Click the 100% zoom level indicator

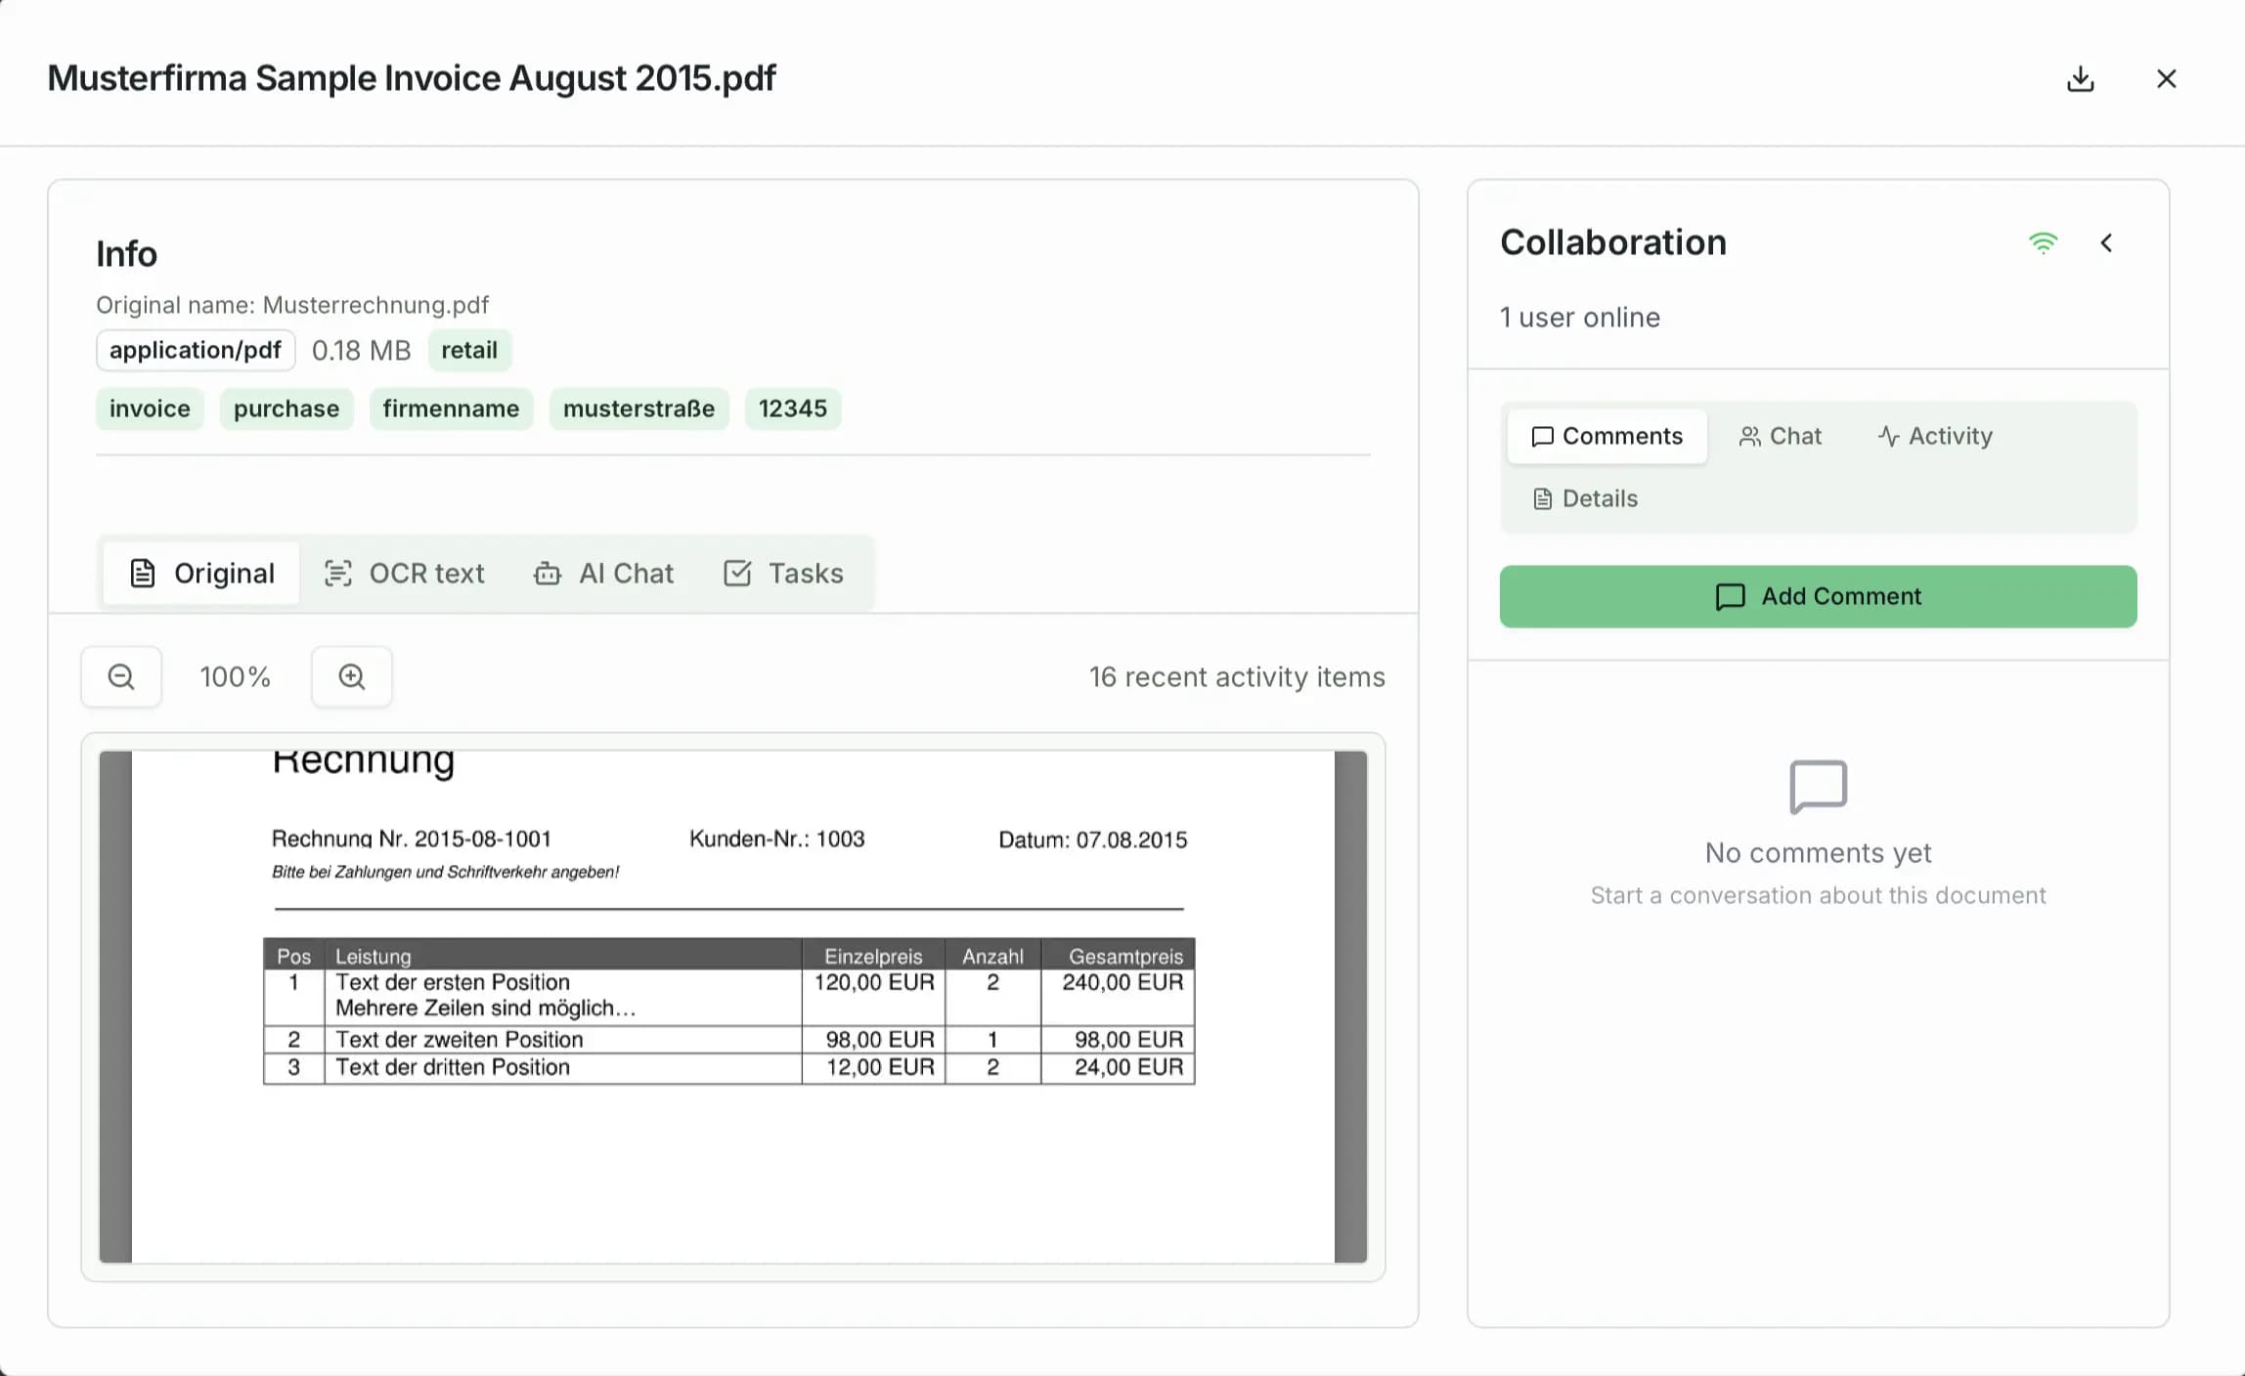(235, 676)
